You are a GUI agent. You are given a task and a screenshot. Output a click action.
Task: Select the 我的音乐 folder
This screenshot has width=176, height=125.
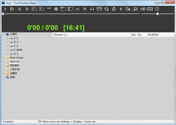pyautogui.click(x=15, y=66)
